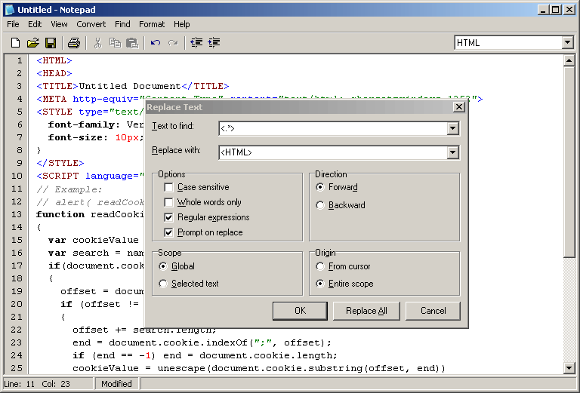Open the Help menu
The height and width of the screenshot is (393, 580).
pos(181,24)
